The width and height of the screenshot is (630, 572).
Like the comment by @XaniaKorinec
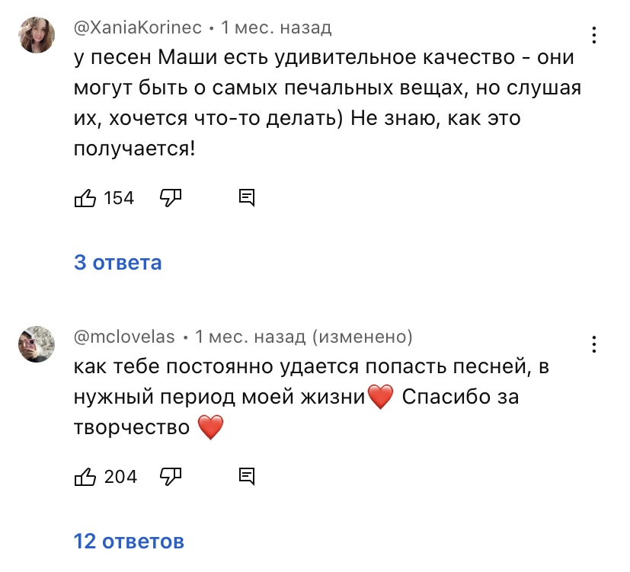pos(85,198)
